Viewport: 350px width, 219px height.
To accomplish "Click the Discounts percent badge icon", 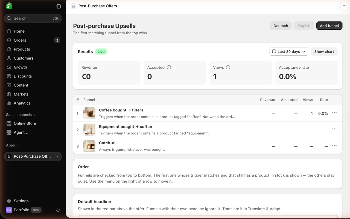I will click(x=9, y=76).
